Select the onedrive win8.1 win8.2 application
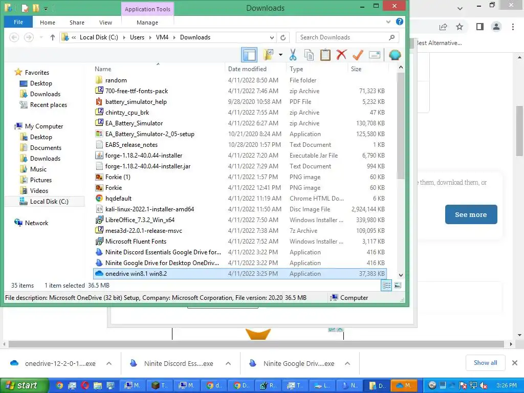 pyautogui.click(x=240, y=274)
